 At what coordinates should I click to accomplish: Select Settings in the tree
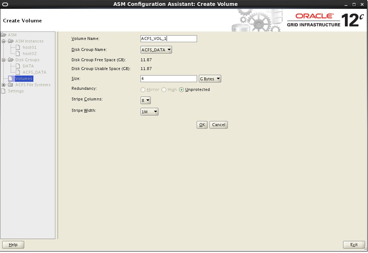pos(16,91)
